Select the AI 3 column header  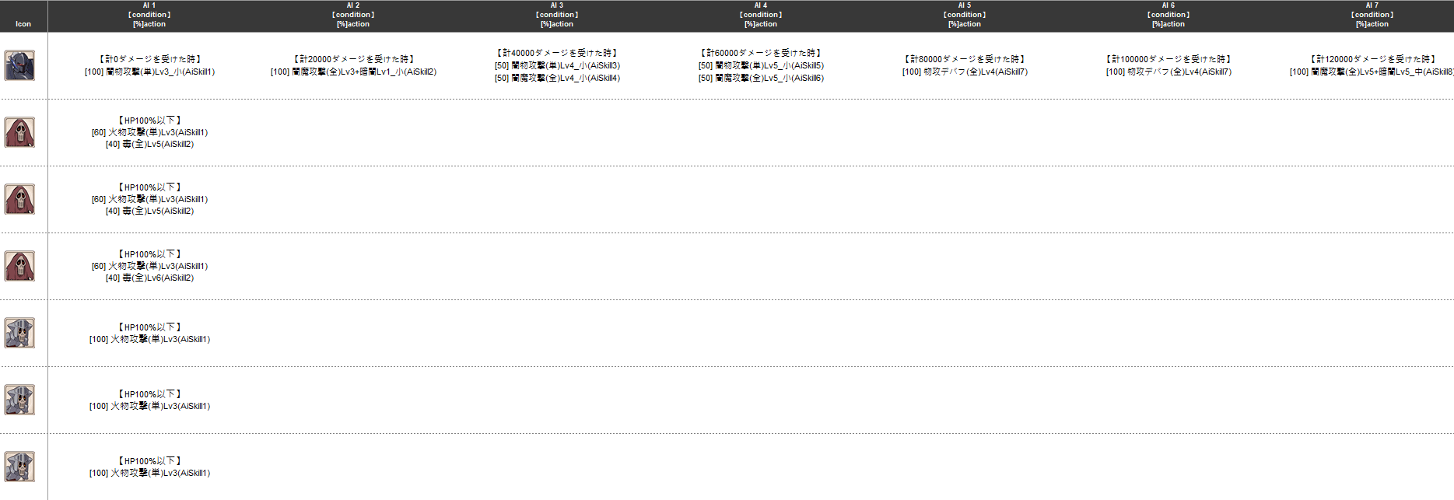[x=556, y=15]
